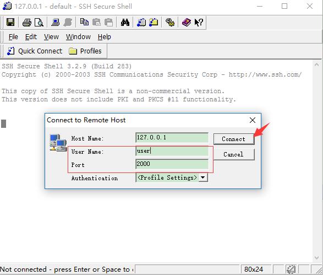Open a New Terminal Window icon
Screen dimensions: 323x275
pyautogui.click(x=141, y=22)
